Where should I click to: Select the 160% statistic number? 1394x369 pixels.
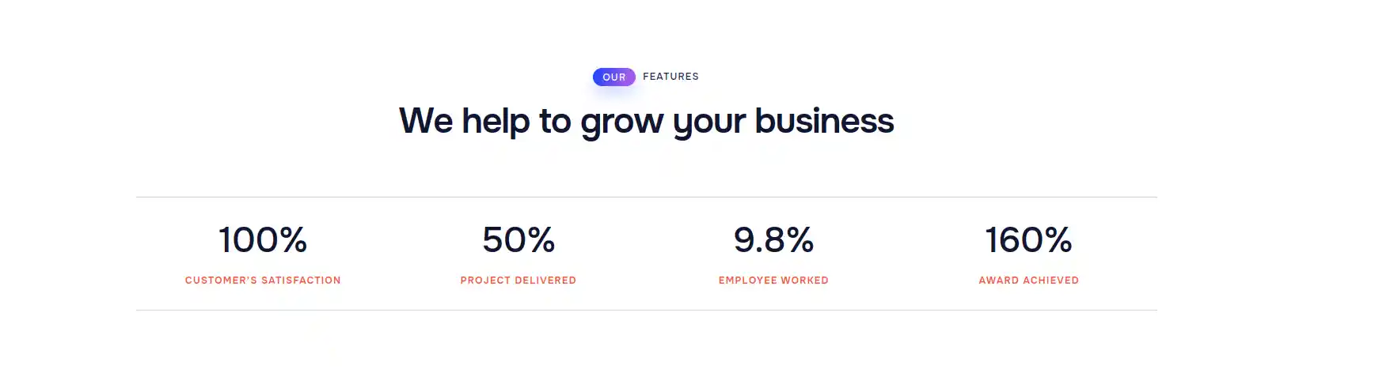point(1028,240)
